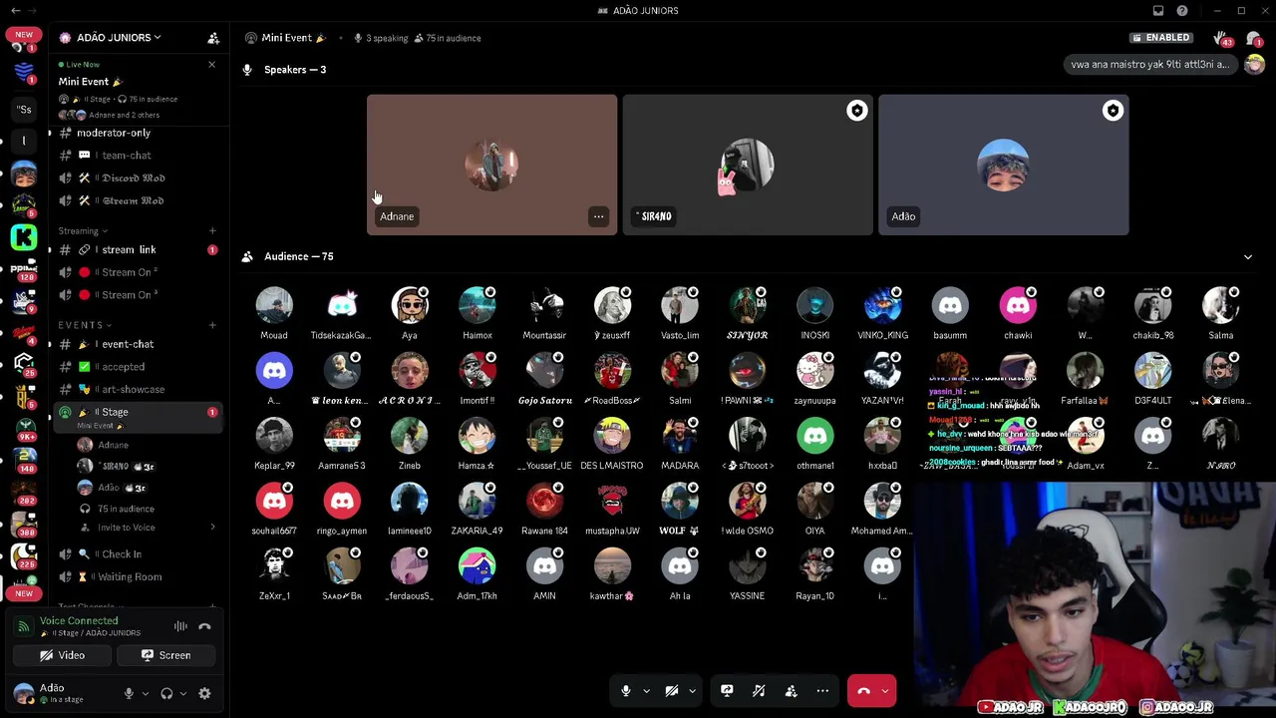Disconnect using the voice panel hang-up icon
The width and height of the screenshot is (1276, 718).
[204, 626]
